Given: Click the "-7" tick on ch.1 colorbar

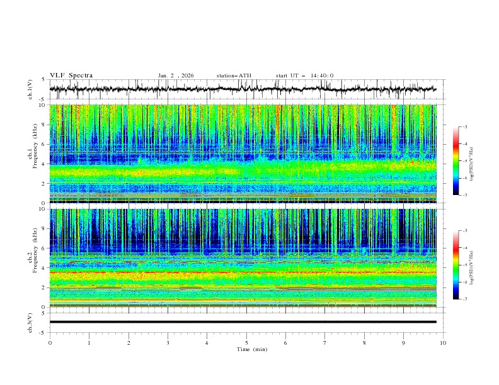Looking at the screenshot, I should pyautogui.click(x=465, y=196).
